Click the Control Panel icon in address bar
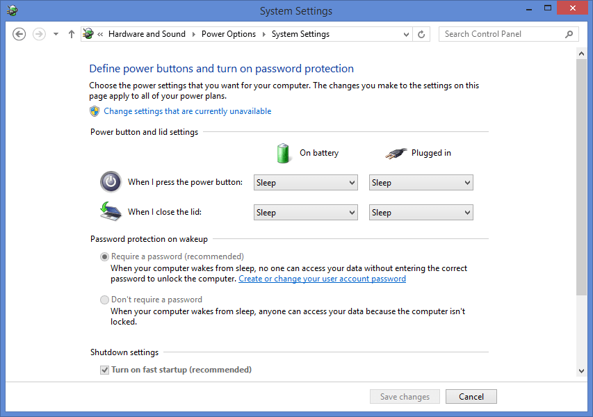 88,34
